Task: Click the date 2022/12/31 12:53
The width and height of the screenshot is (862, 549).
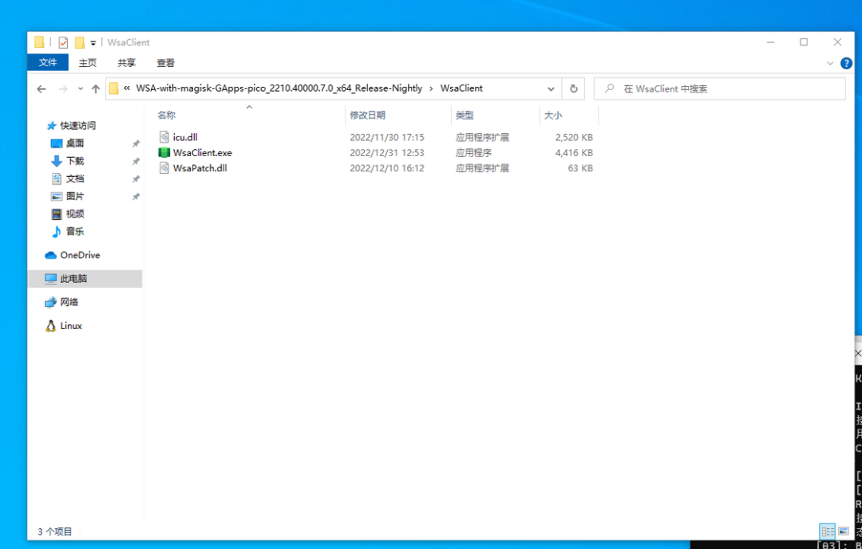Action: click(387, 153)
